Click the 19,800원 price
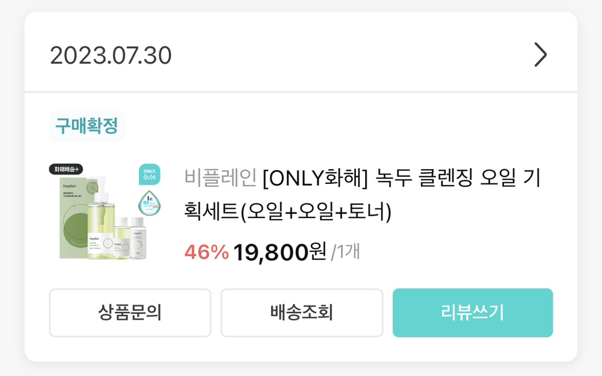602x376 pixels. (279, 252)
